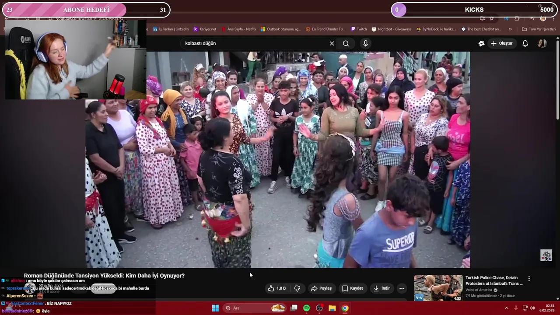The height and width of the screenshot is (315, 560).
Task: Open the Outlook oturumu aç bookmark
Action: click(x=281, y=29)
